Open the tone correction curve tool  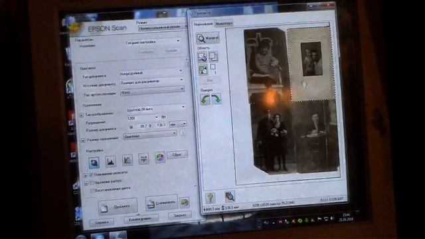point(127,159)
